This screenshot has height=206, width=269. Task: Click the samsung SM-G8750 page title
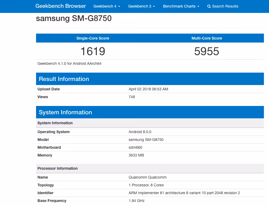point(74,19)
